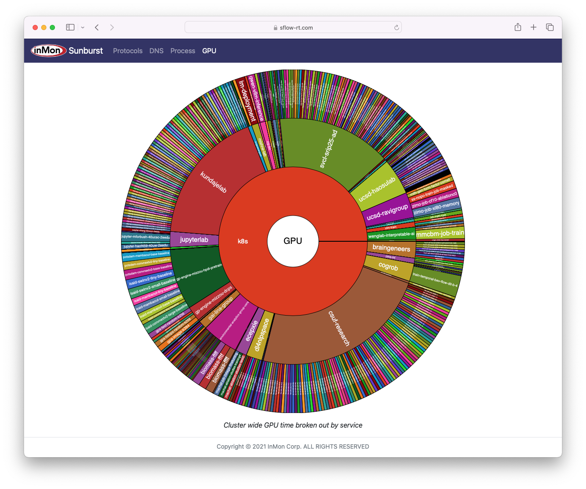Show the tab overview icon
This screenshot has width=586, height=489.
click(x=550, y=27)
